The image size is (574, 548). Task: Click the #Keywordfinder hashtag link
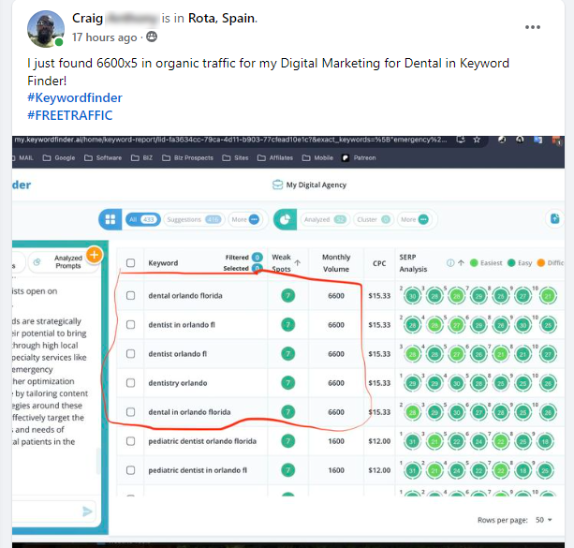click(x=75, y=97)
